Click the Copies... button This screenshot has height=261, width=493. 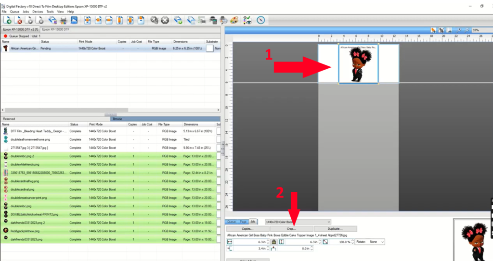248,229
